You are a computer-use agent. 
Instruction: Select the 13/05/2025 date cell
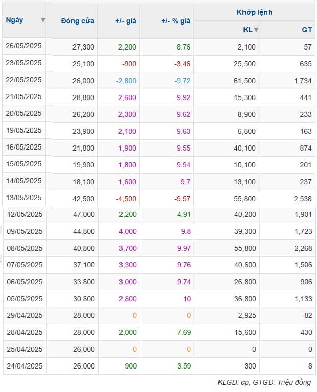(x=23, y=198)
